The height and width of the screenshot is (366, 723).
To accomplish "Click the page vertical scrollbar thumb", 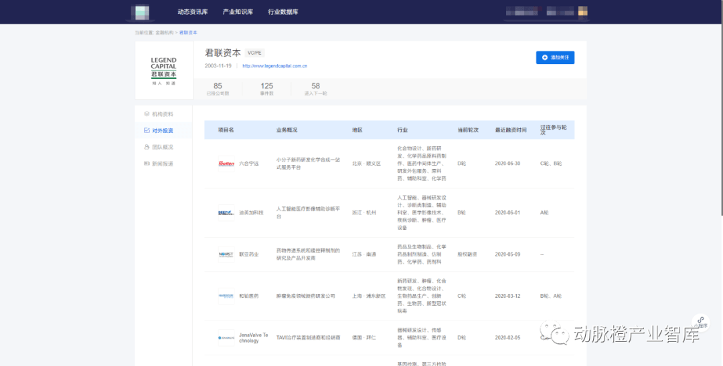I will click(721, 108).
